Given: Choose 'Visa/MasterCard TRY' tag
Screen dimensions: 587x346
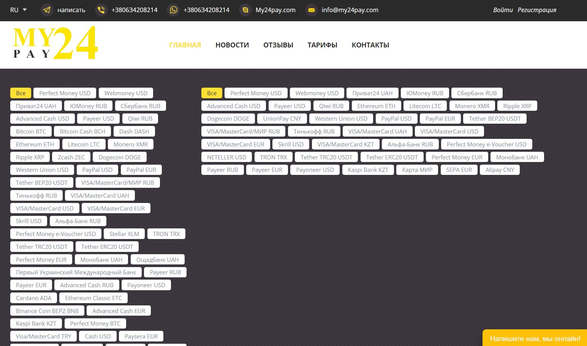Looking at the screenshot, I should 43,337.
